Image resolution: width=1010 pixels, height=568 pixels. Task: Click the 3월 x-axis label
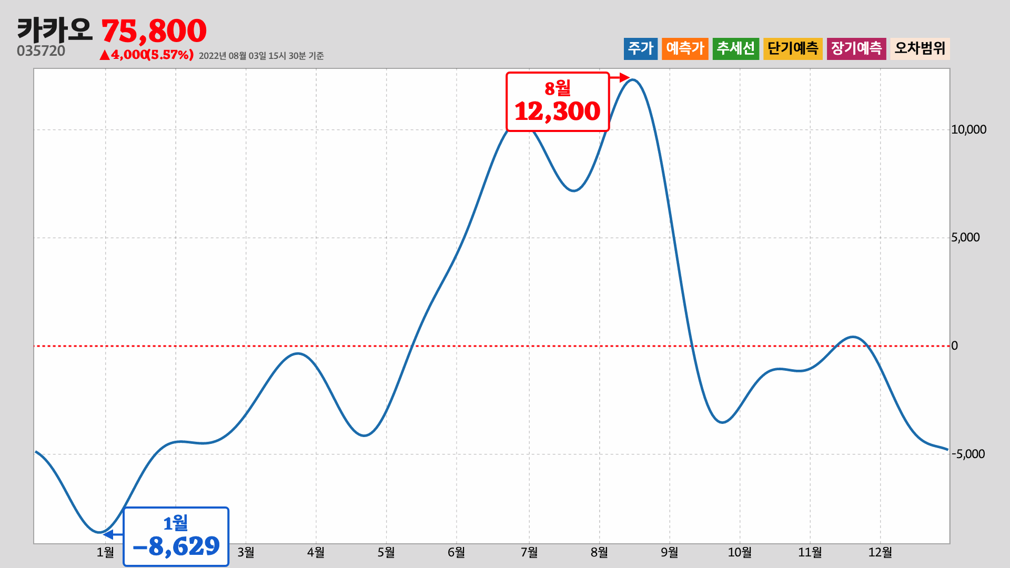pyautogui.click(x=246, y=552)
